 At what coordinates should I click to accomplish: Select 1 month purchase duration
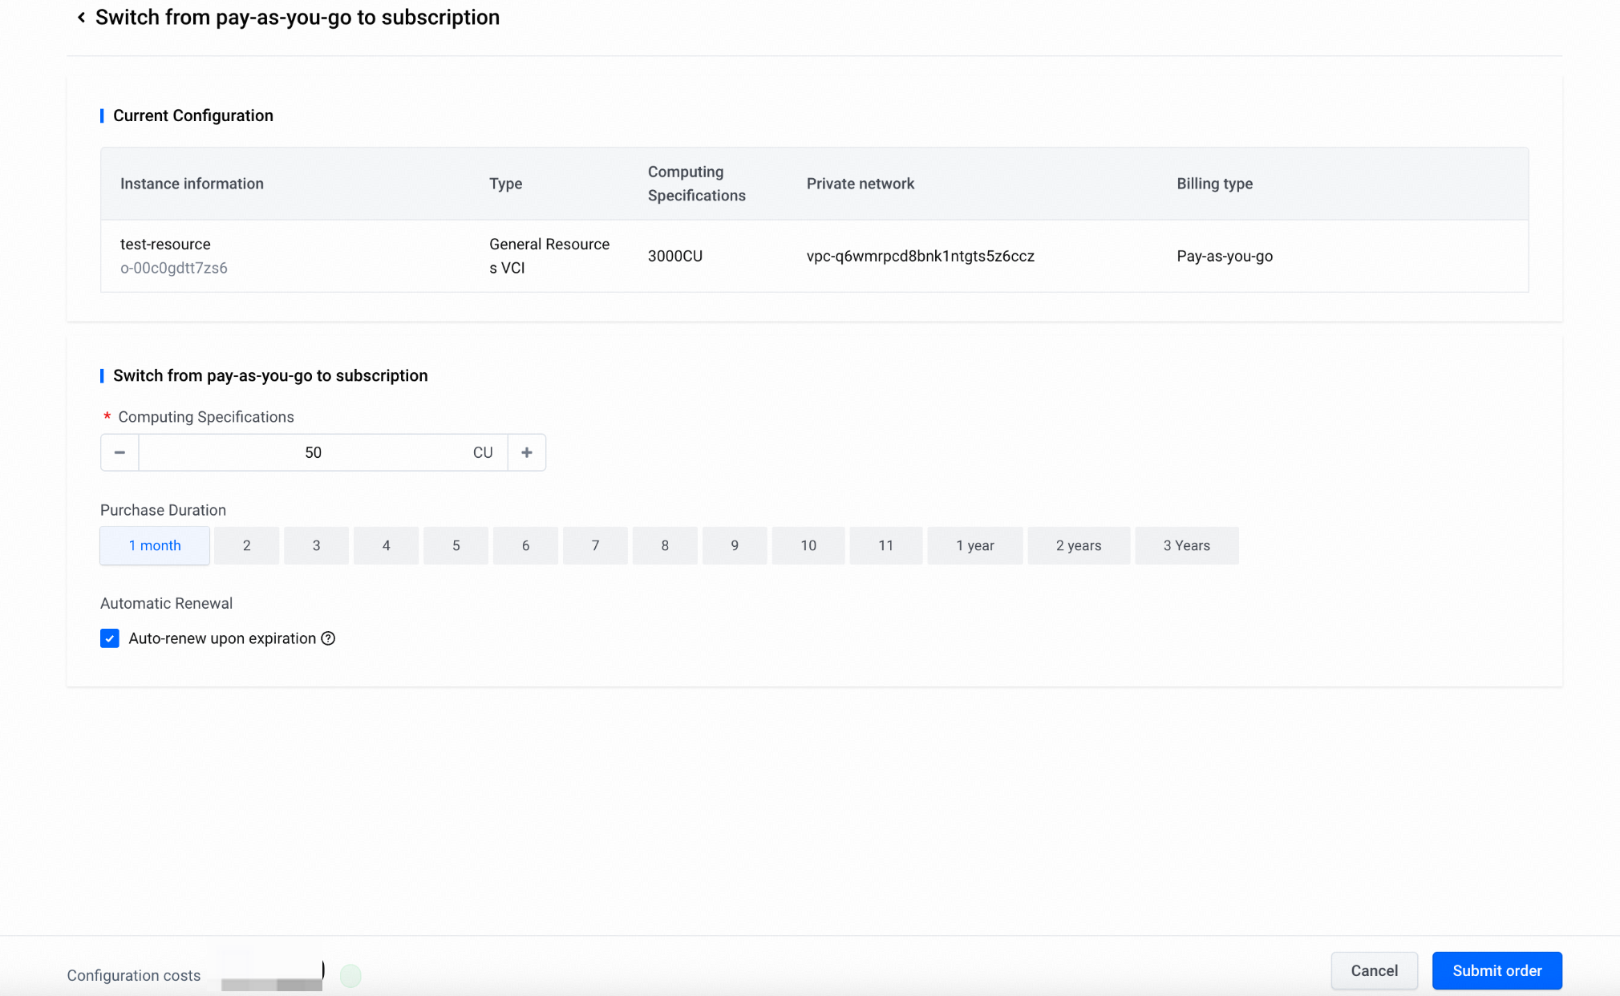click(x=155, y=545)
